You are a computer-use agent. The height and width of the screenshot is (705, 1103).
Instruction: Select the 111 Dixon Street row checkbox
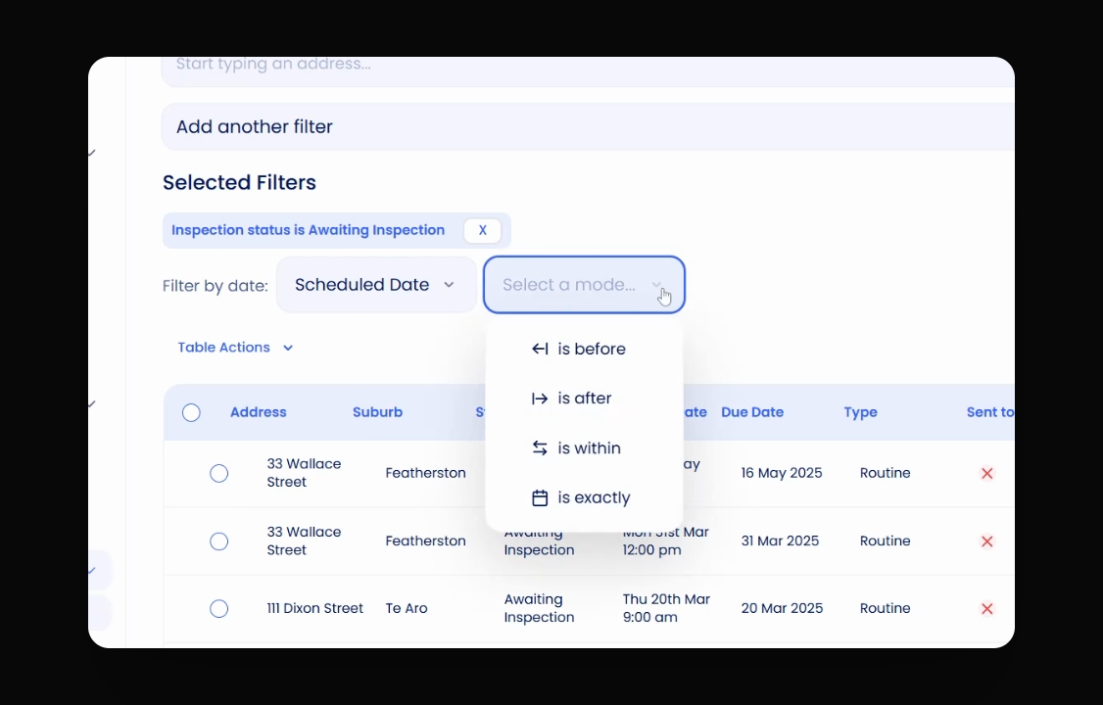click(218, 608)
